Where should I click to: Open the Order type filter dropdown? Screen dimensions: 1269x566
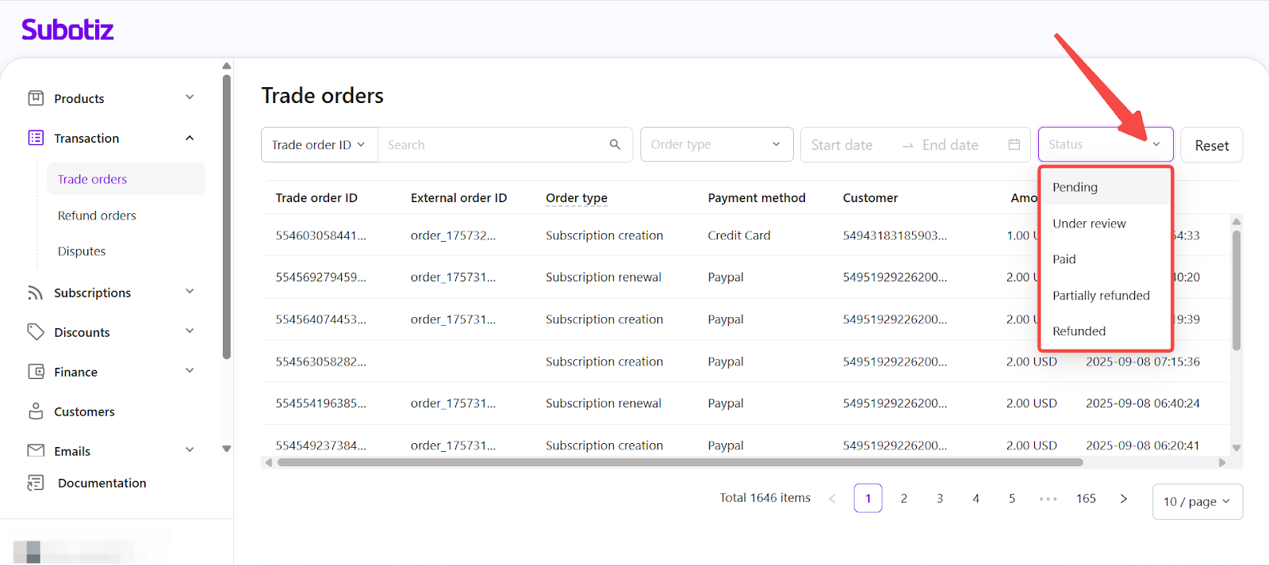[x=716, y=144]
